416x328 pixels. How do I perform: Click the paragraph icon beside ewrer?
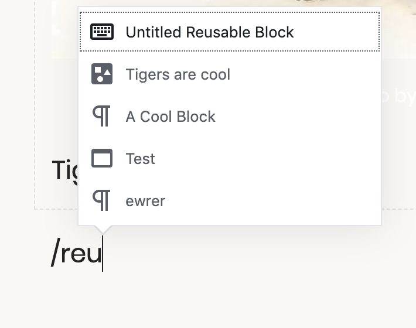(102, 201)
